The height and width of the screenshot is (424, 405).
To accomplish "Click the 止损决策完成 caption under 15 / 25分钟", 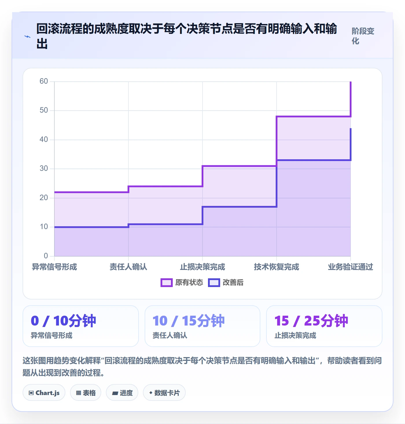I will (x=295, y=335).
